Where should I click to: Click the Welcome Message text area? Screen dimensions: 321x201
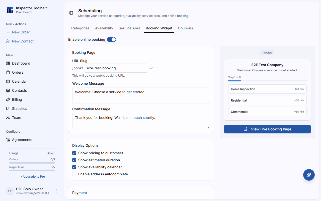141,95
